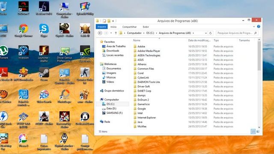The width and height of the screenshot is (274, 154).
Task: Open the quick access toolbar customize dropdown
Action: coord(113,21)
